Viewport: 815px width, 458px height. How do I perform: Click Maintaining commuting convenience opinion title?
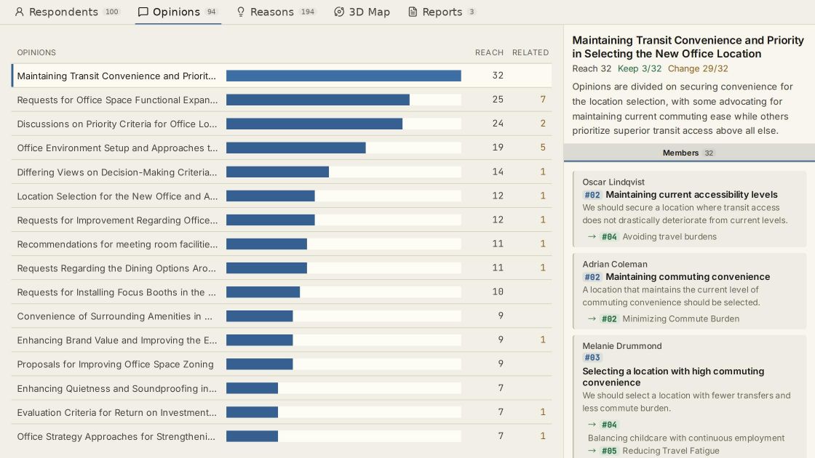[x=688, y=277]
